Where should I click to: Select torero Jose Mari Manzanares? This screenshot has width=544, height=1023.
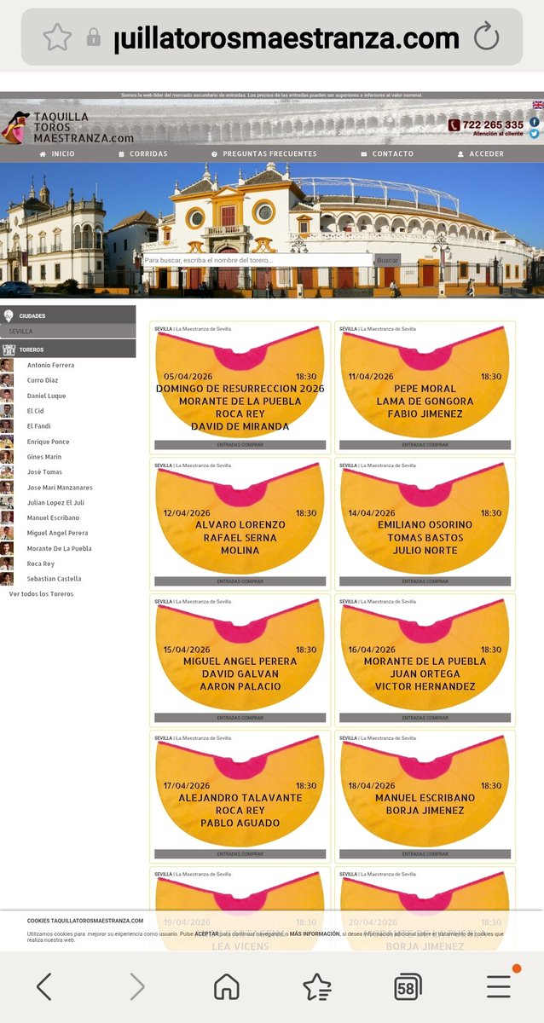(x=60, y=488)
